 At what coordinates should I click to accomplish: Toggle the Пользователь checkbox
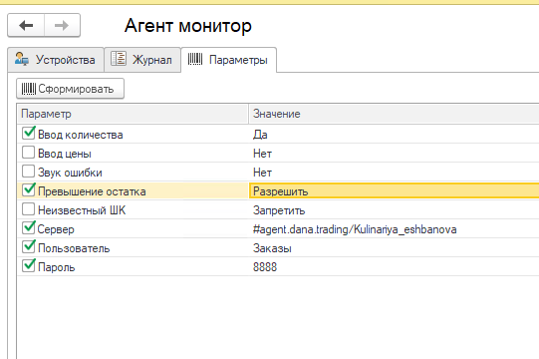coord(28,246)
